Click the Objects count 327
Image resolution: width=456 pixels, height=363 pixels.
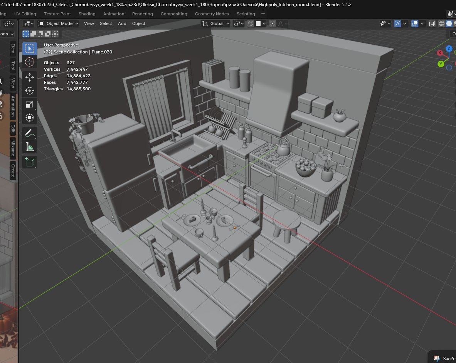71,63
